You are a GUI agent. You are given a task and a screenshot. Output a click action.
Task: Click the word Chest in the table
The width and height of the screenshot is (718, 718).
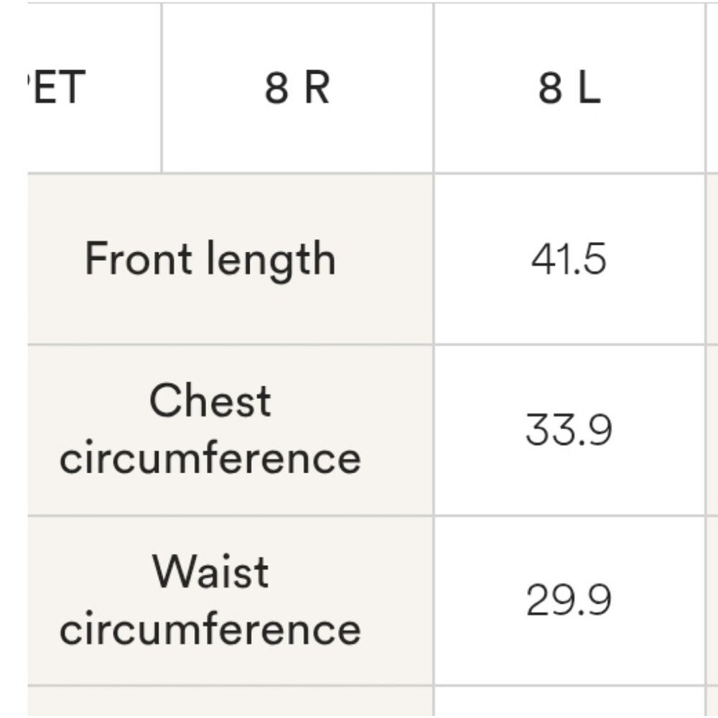pyautogui.click(x=210, y=401)
